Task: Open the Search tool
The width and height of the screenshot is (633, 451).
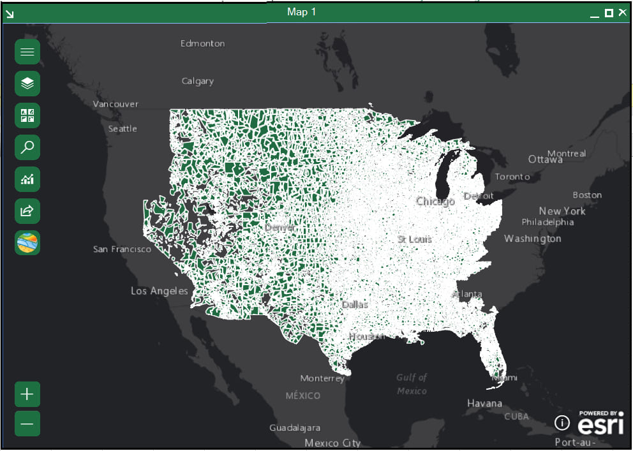Action: [x=27, y=147]
